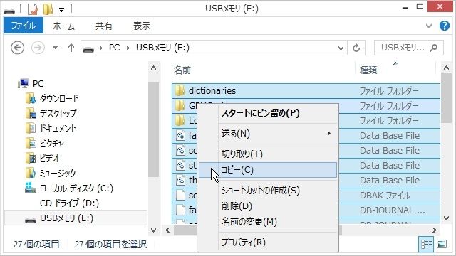Sort by the 種類 column header
This screenshot has width=456, height=256.
368,70
